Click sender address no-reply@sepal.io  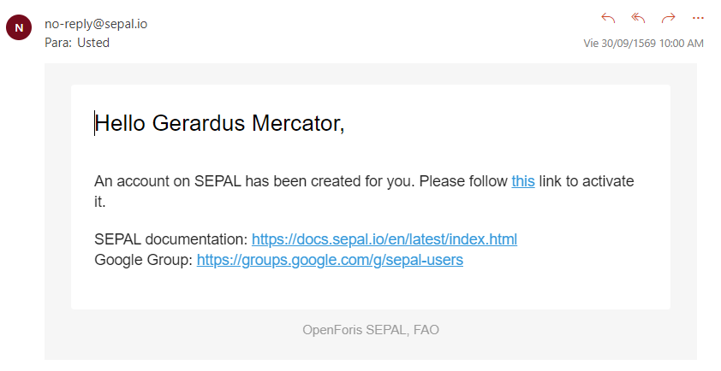(x=96, y=24)
